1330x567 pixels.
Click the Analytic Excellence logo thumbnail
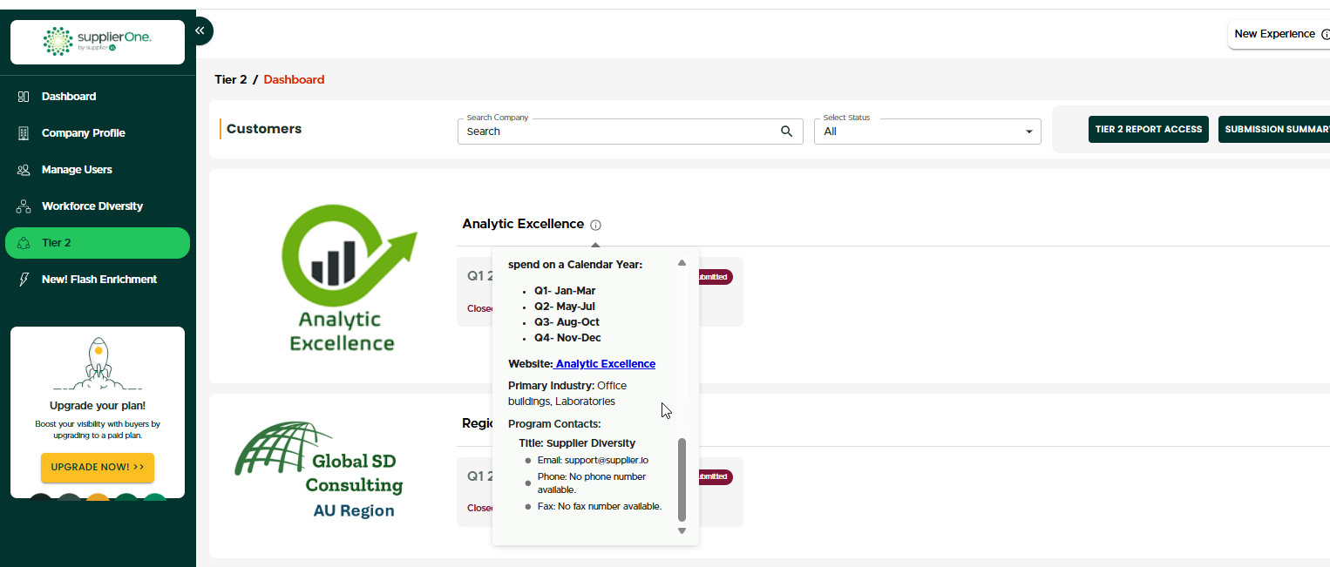[342, 278]
